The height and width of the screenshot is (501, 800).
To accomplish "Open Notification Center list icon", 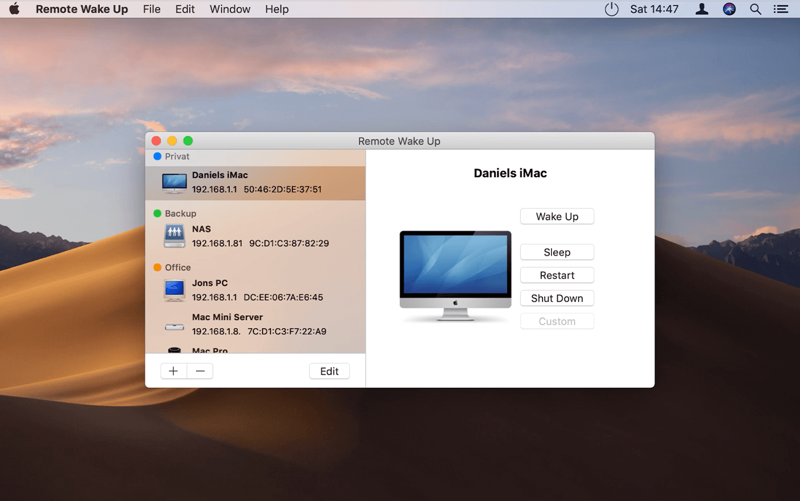I will [781, 9].
